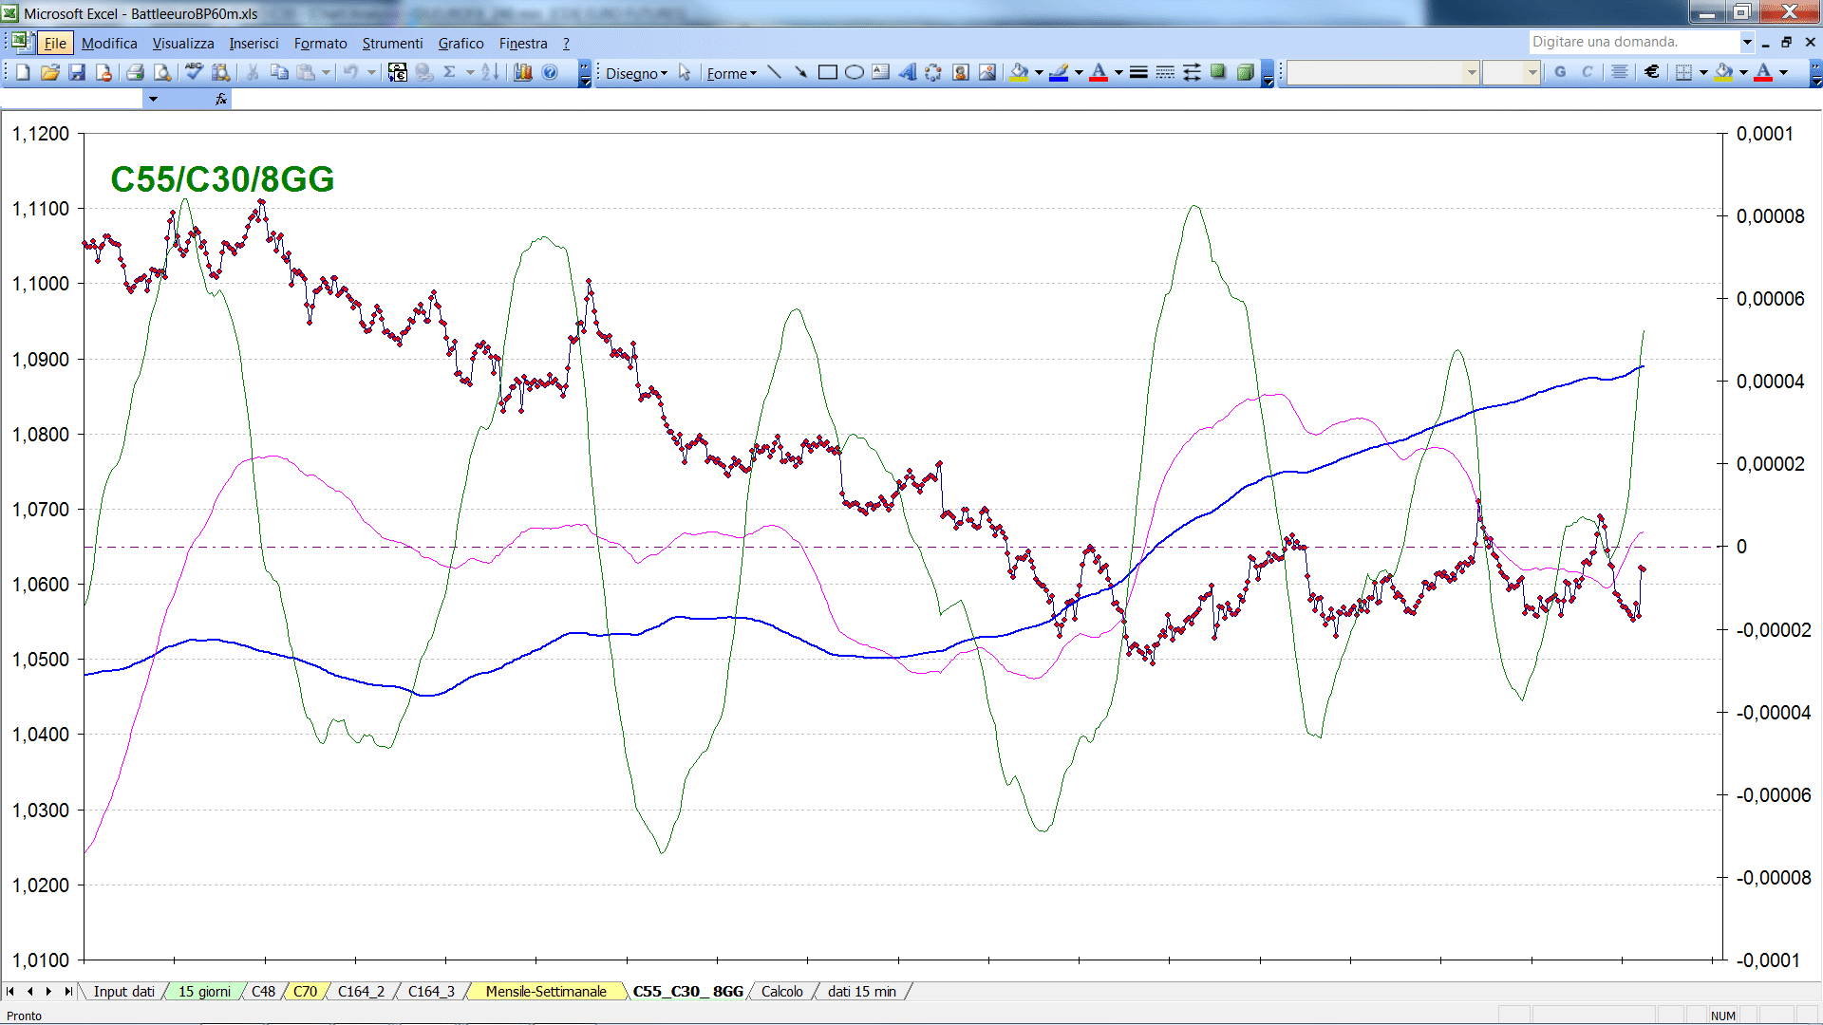Image resolution: width=1823 pixels, height=1025 pixels.
Task: Open Print Preview with the magnifier page icon
Action: pyautogui.click(x=162, y=72)
